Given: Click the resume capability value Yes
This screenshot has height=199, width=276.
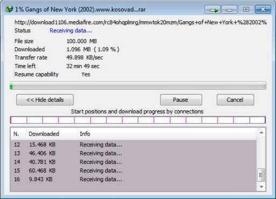Looking at the screenshot, I should click(x=86, y=74).
